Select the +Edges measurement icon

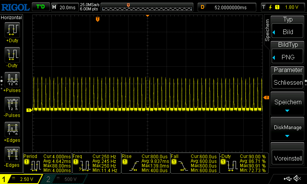pos(12,130)
